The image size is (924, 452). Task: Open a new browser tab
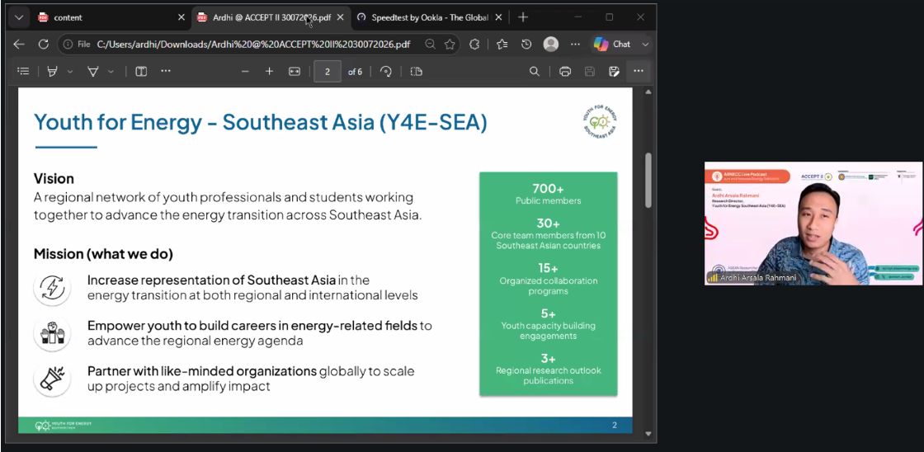[x=523, y=17]
